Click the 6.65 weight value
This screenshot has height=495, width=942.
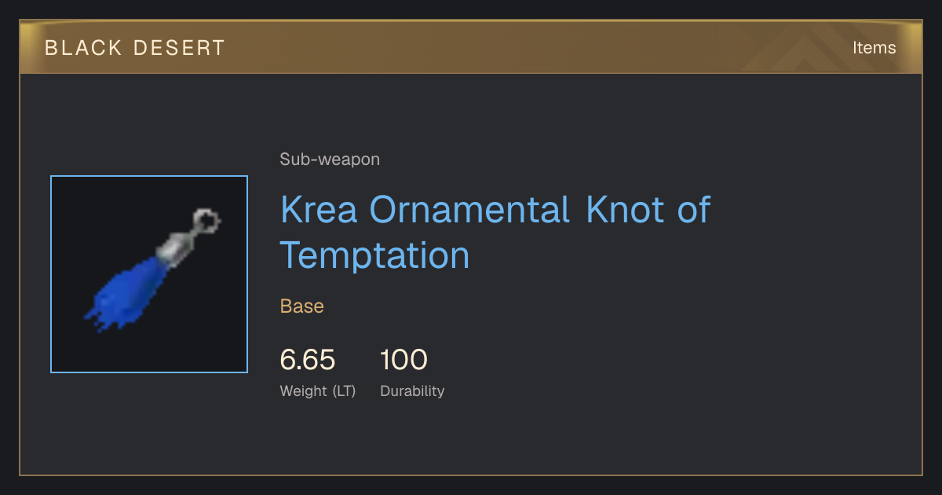(x=308, y=360)
